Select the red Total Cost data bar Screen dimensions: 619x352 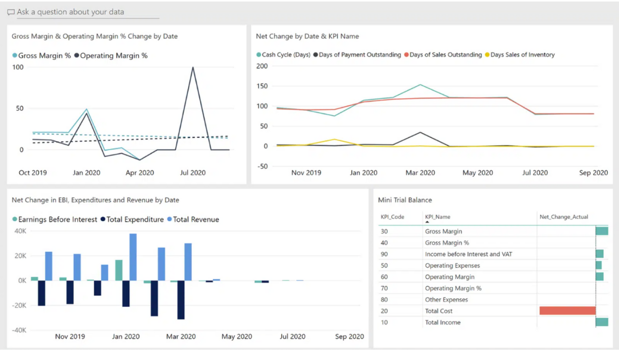(567, 311)
